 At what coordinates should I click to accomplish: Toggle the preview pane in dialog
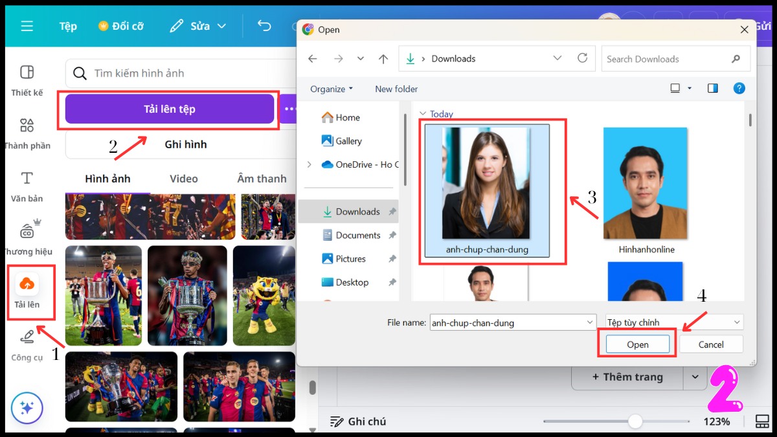click(713, 89)
